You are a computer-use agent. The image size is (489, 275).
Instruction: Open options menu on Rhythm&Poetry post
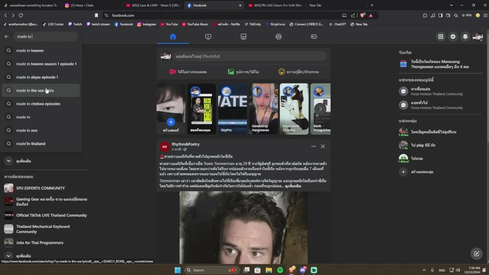pos(313,146)
